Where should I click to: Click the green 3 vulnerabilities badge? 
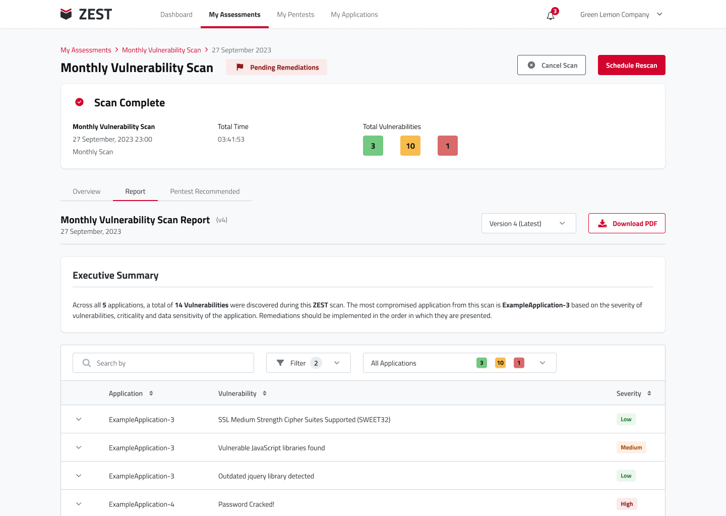(373, 146)
